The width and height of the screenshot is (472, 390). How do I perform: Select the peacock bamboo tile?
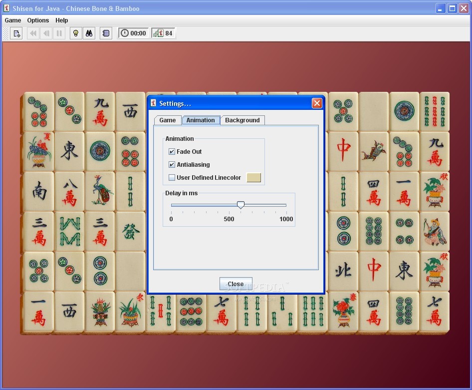click(100, 191)
